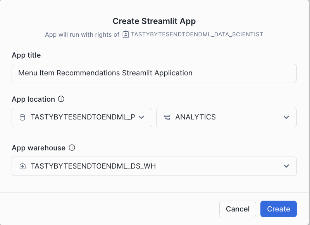Select the ANALYTICS schema text
This screenshot has height=225, width=310.
[x=195, y=117]
